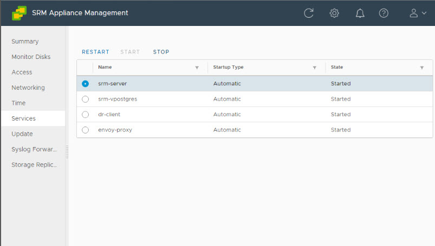Image resolution: width=435 pixels, height=246 pixels.
Task: Click the STOP button
Action: pos(161,52)
